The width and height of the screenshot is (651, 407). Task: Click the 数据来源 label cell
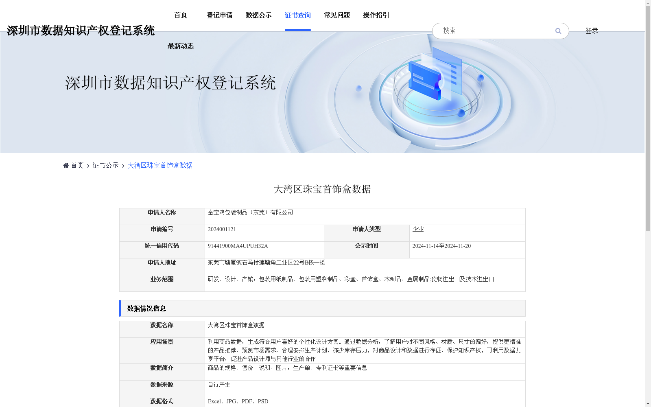click(x=162, y=389)
